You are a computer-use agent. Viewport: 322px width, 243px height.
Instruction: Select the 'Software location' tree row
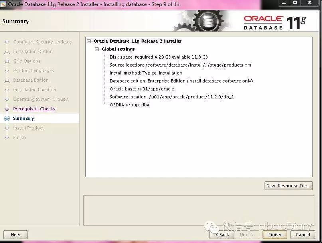pos(172,97)
